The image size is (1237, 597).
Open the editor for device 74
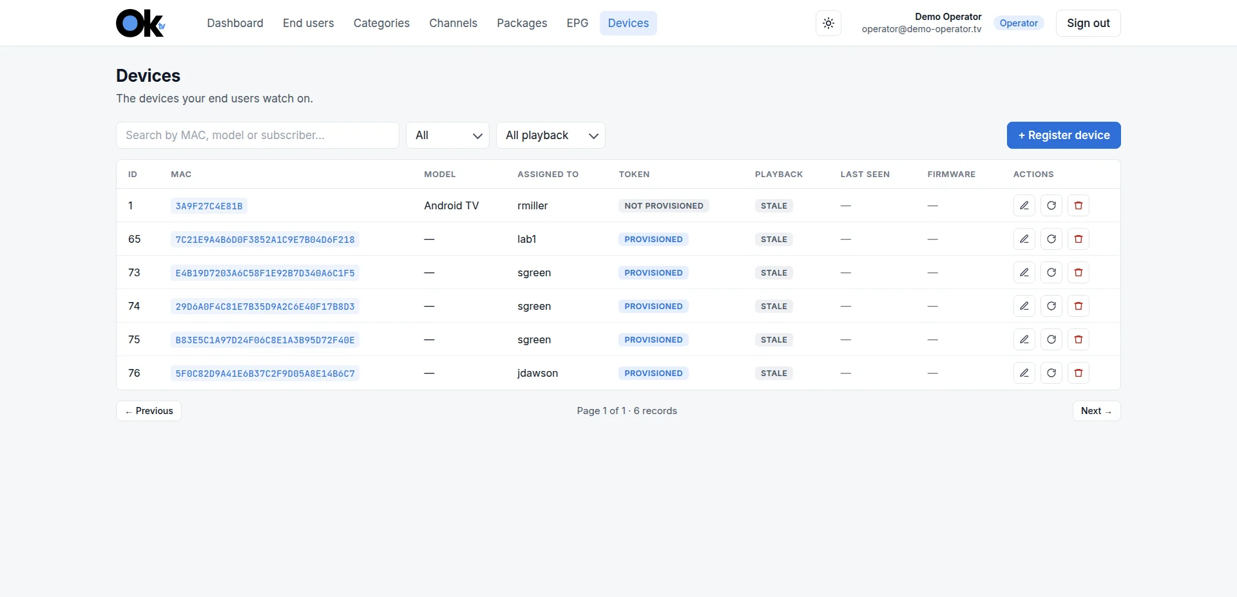pos(1024,306)
